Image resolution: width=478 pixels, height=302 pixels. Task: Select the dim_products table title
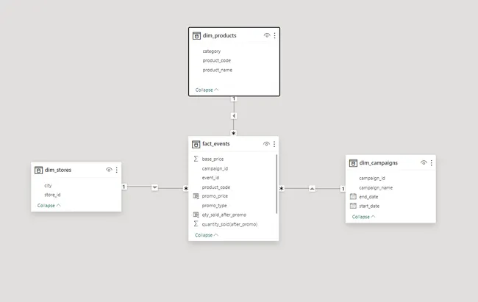coord(219,36)
